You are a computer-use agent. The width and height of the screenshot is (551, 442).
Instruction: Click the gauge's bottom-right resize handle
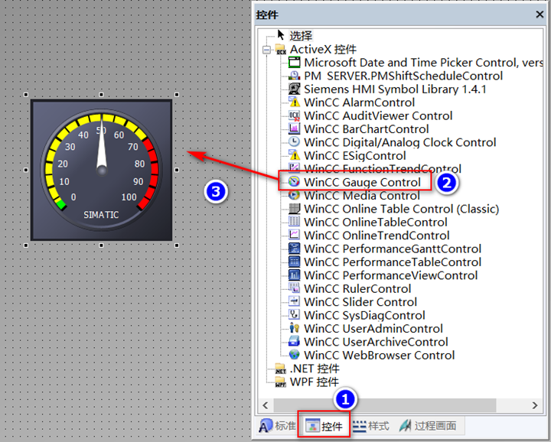click(177, 245)
